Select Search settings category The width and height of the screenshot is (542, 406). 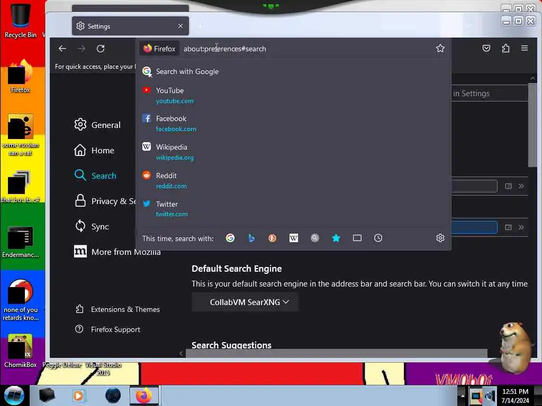click(95, 176)
